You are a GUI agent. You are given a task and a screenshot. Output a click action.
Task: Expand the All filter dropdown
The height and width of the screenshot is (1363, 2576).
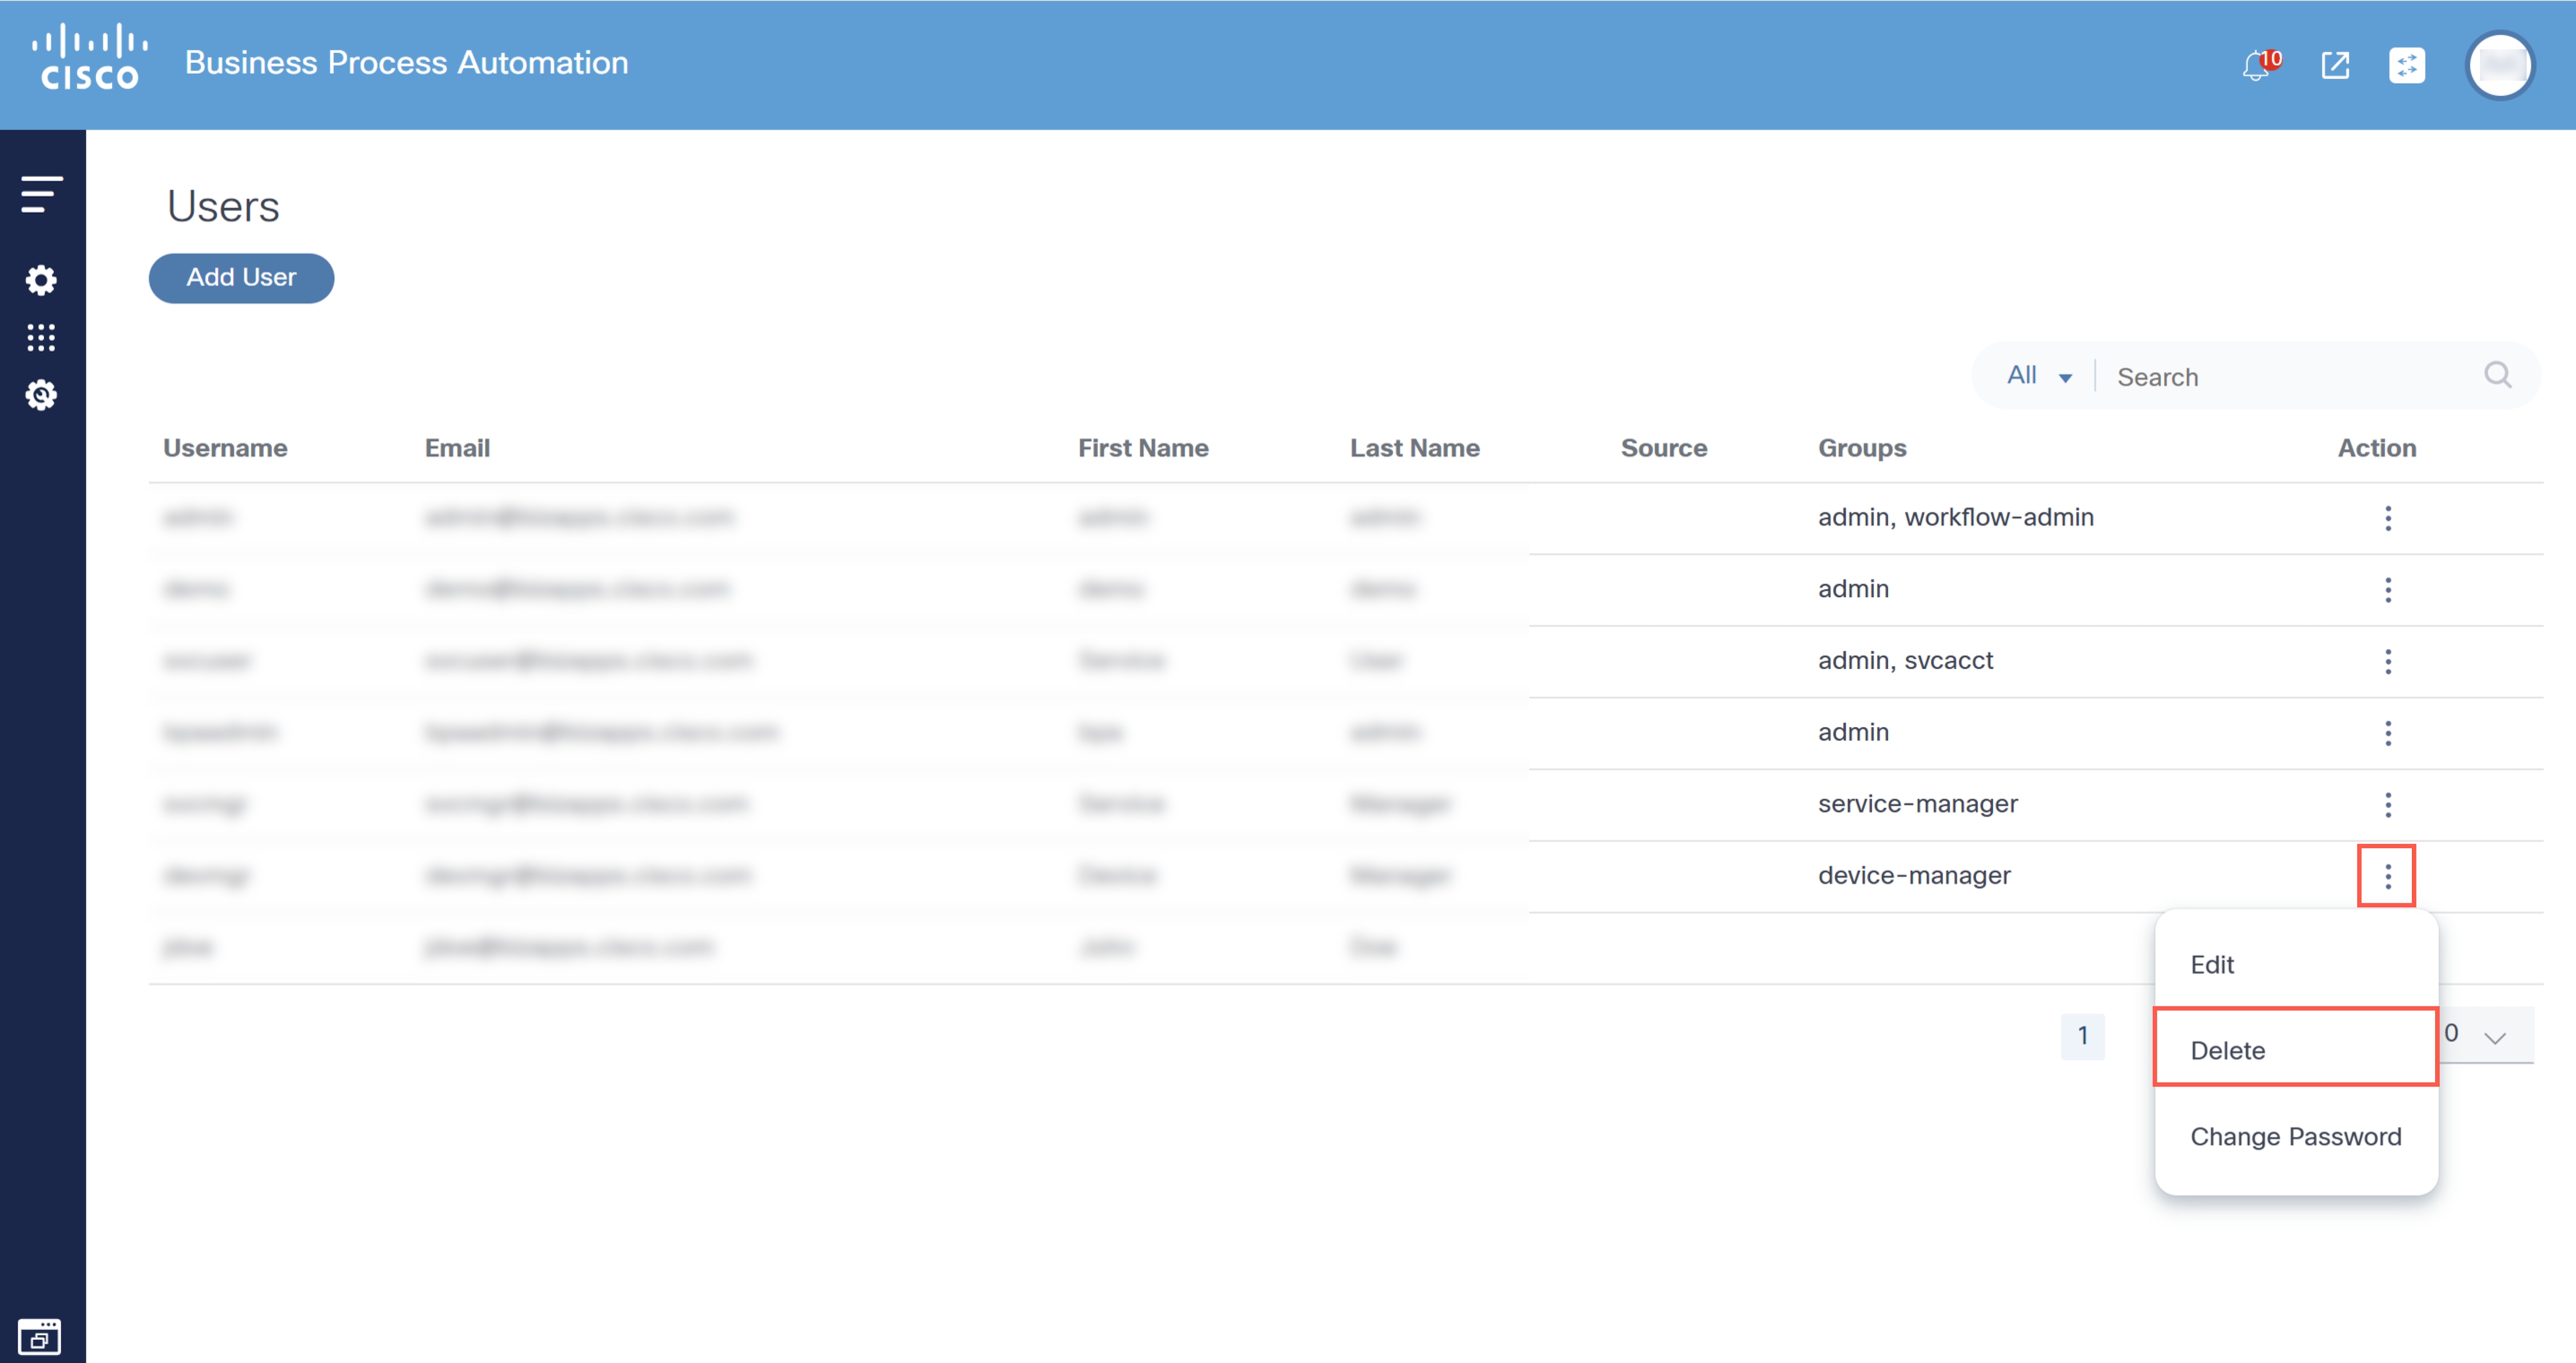[x=2039, y=376]
